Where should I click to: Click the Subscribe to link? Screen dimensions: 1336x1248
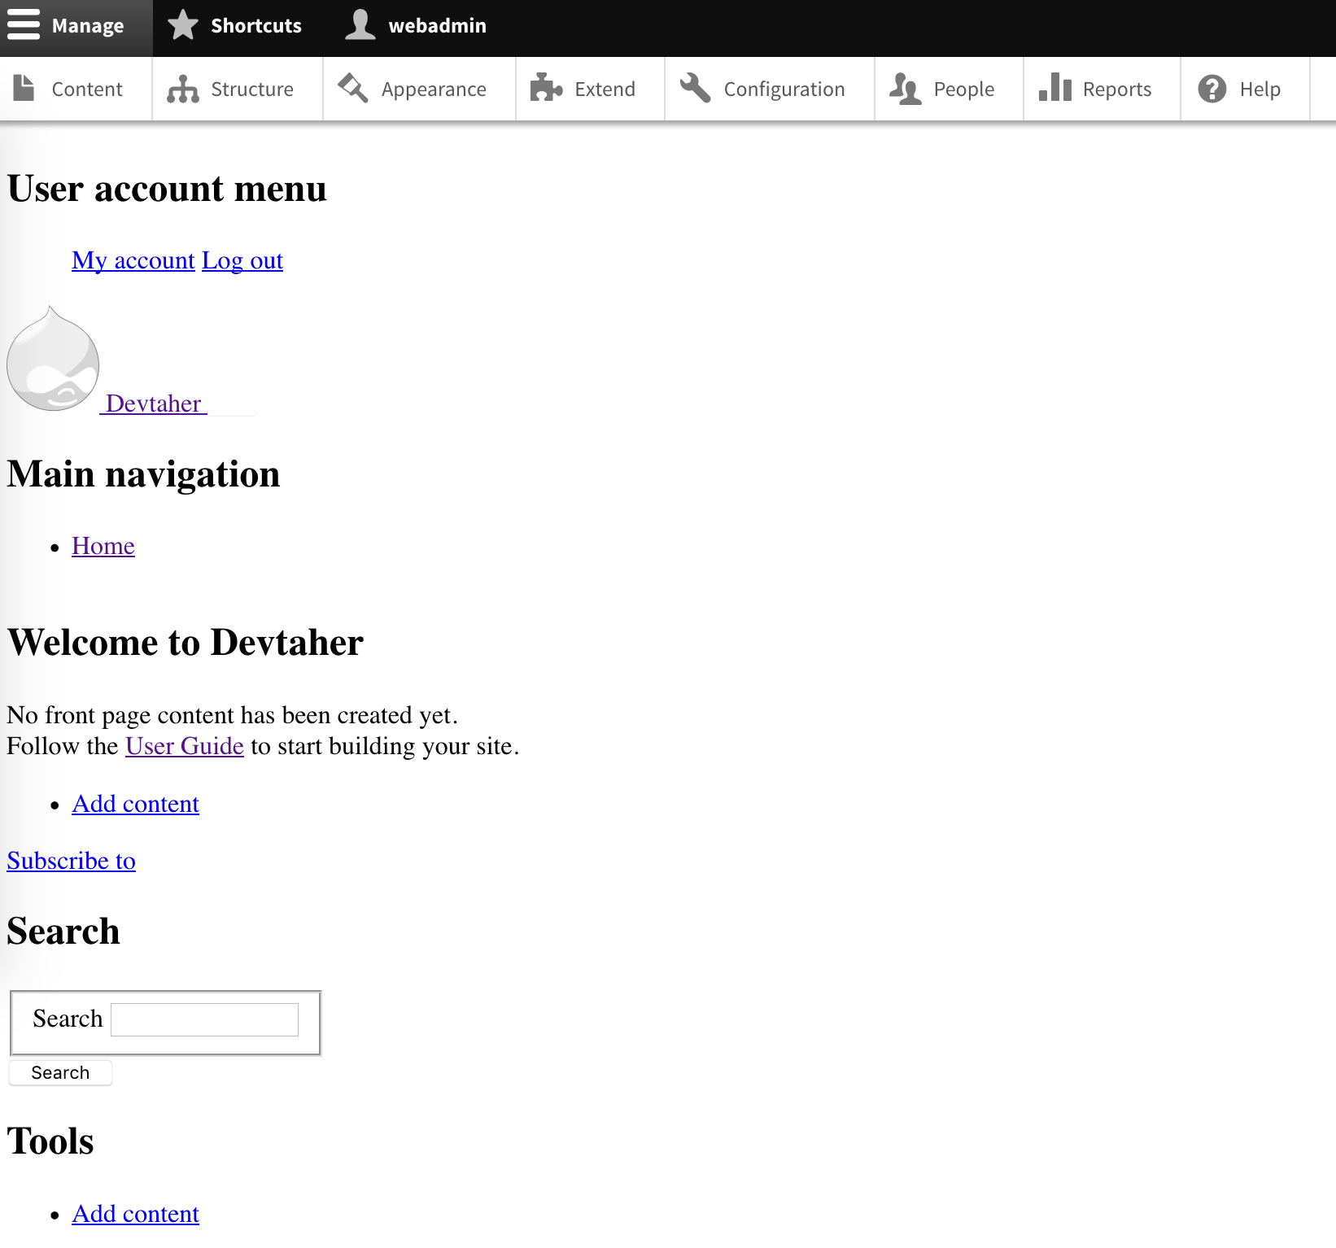click(x=71, y=861)
